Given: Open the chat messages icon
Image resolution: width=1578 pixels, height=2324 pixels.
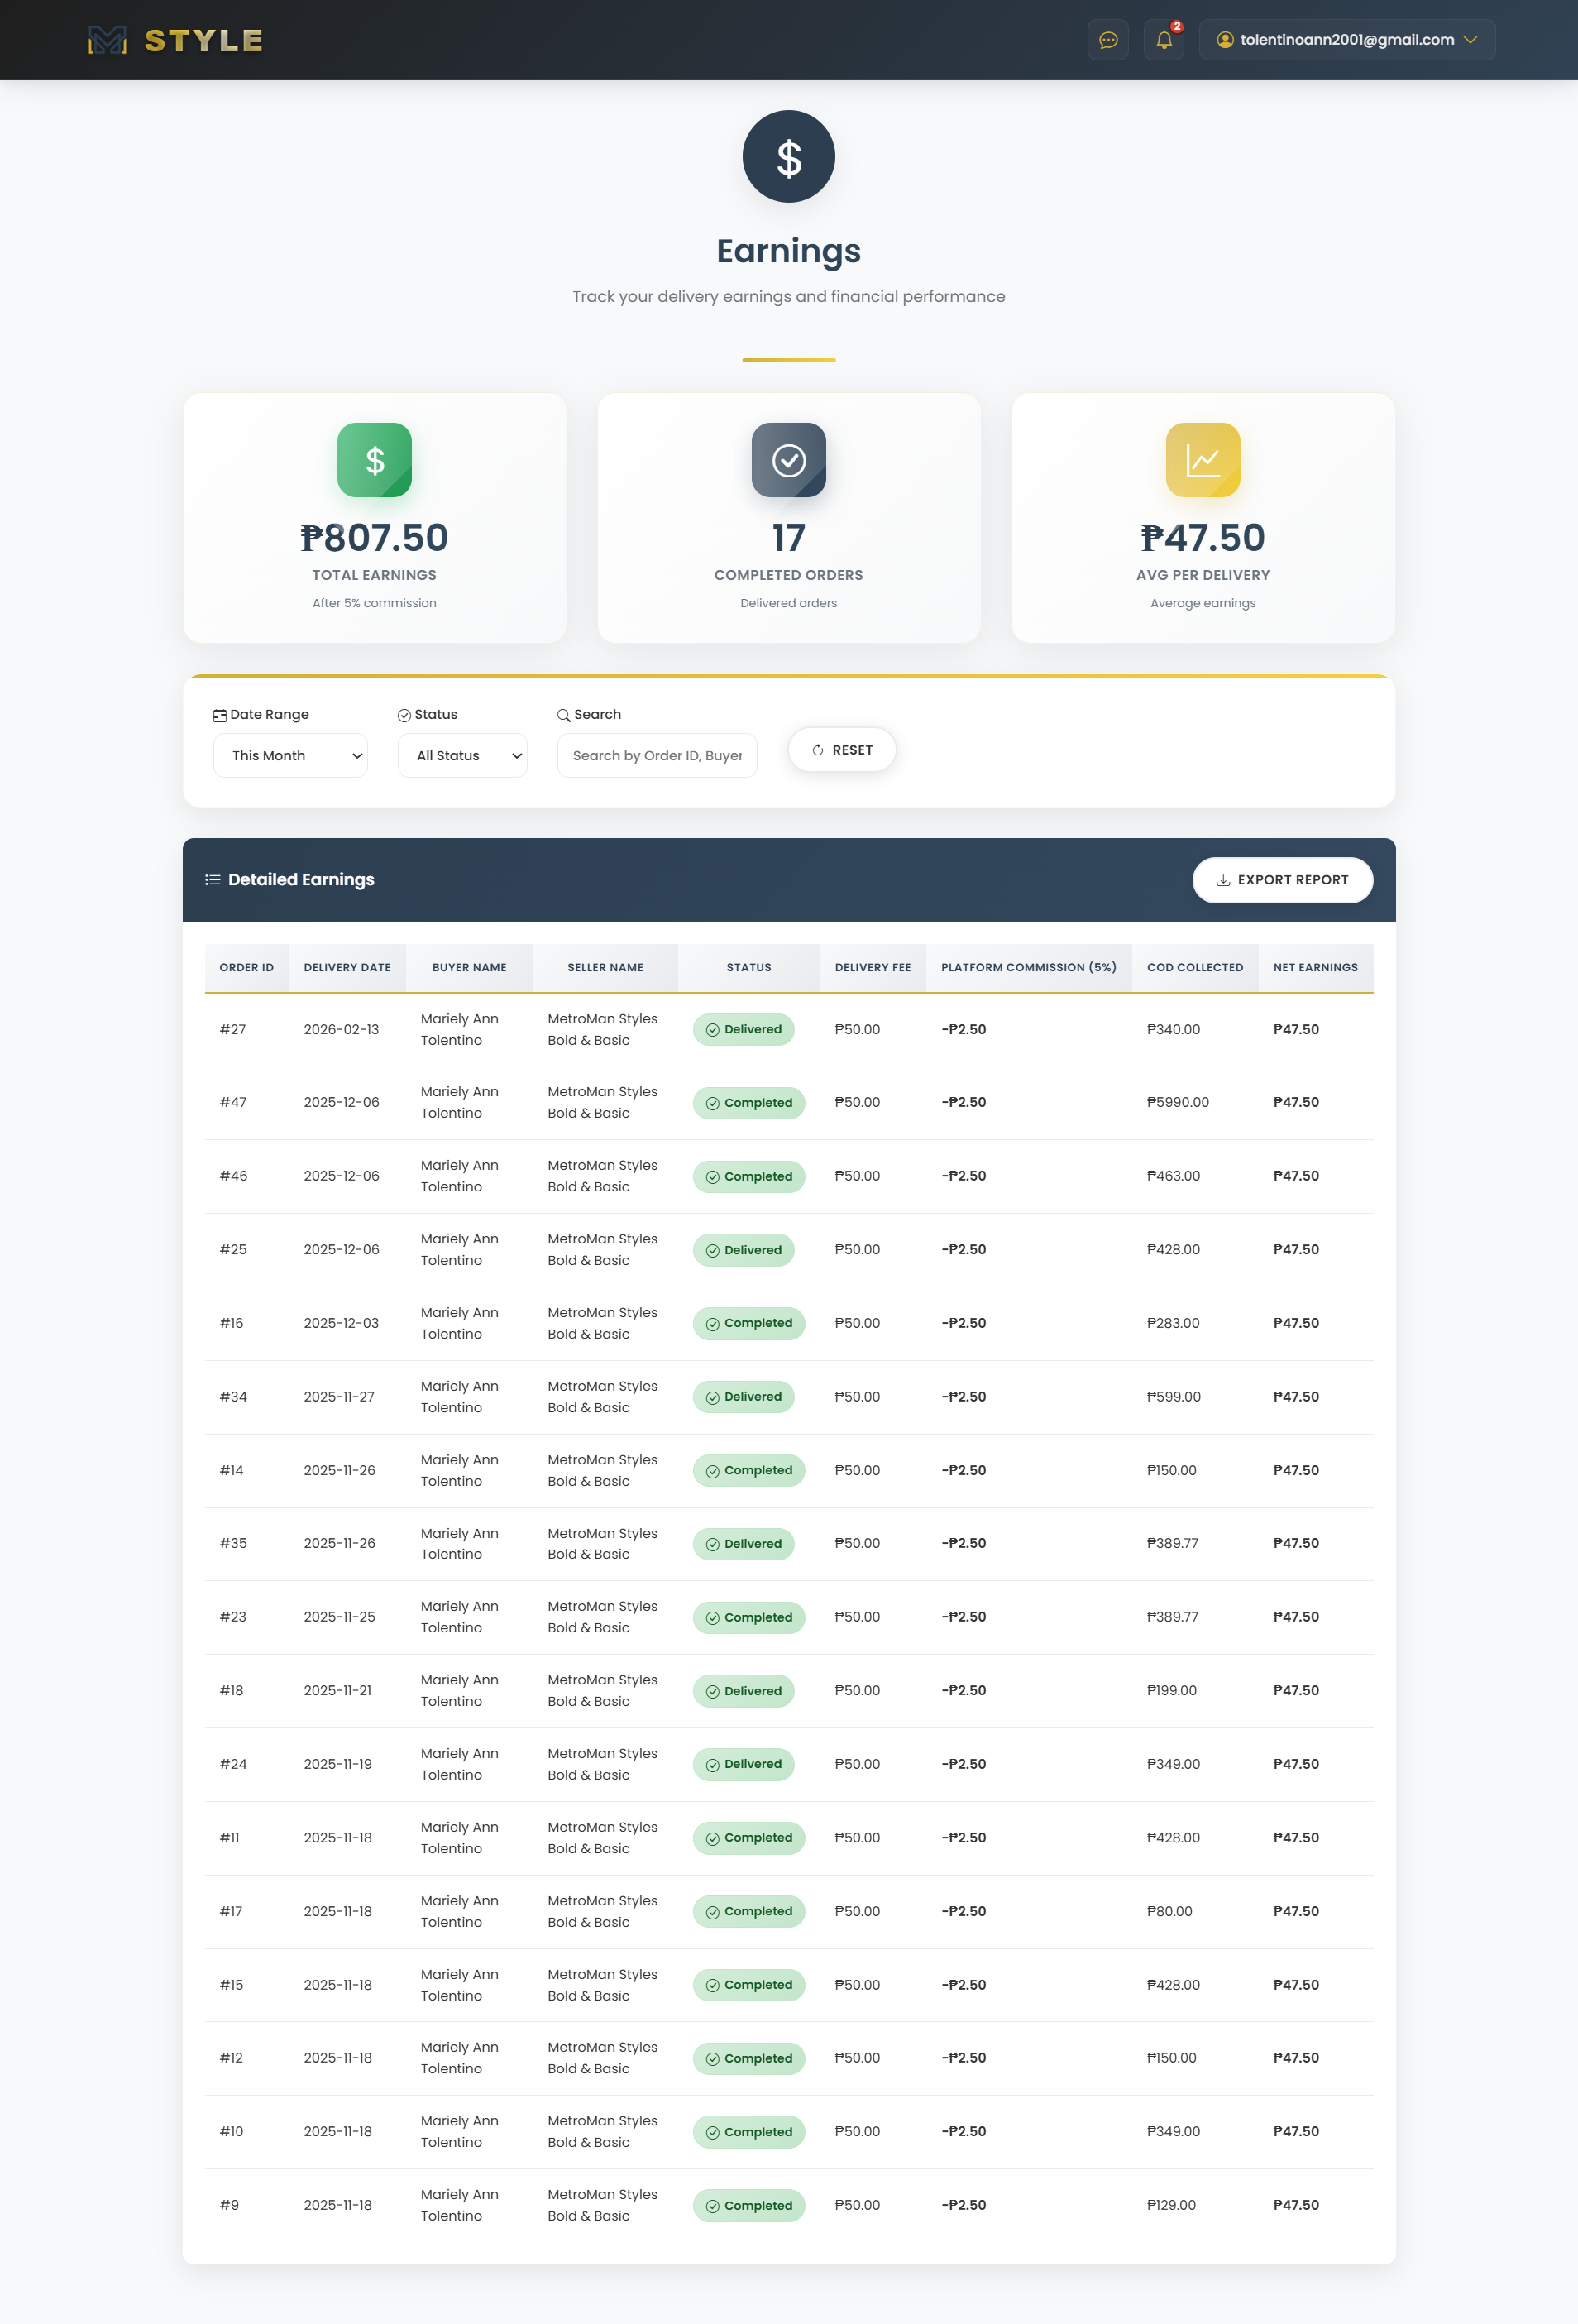Looking at the screenshot, I should click(x=1107, y=40).
